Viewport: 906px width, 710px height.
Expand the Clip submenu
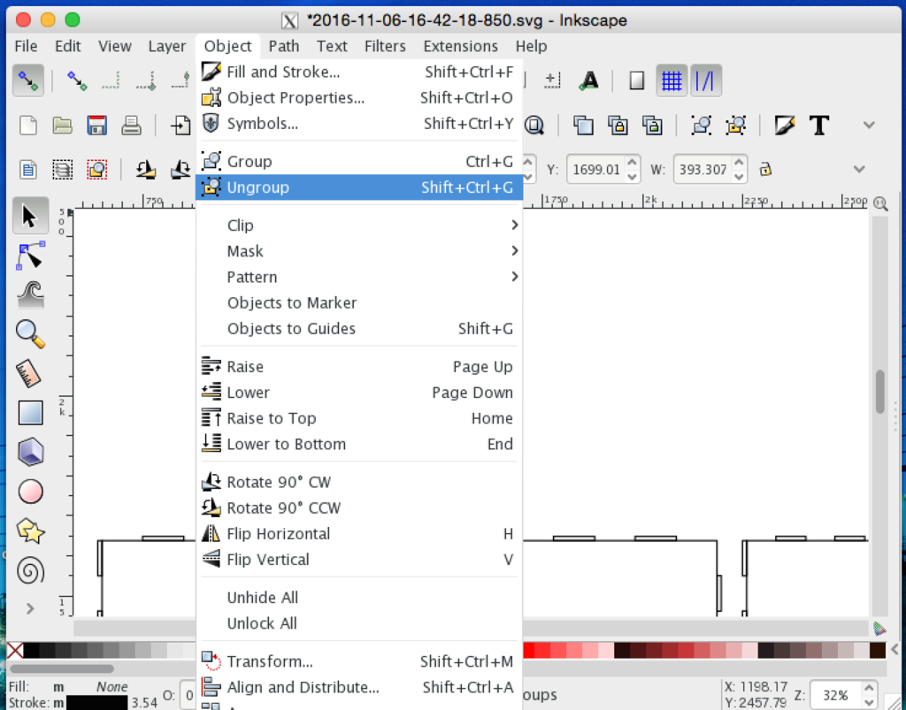click(359, 225)
